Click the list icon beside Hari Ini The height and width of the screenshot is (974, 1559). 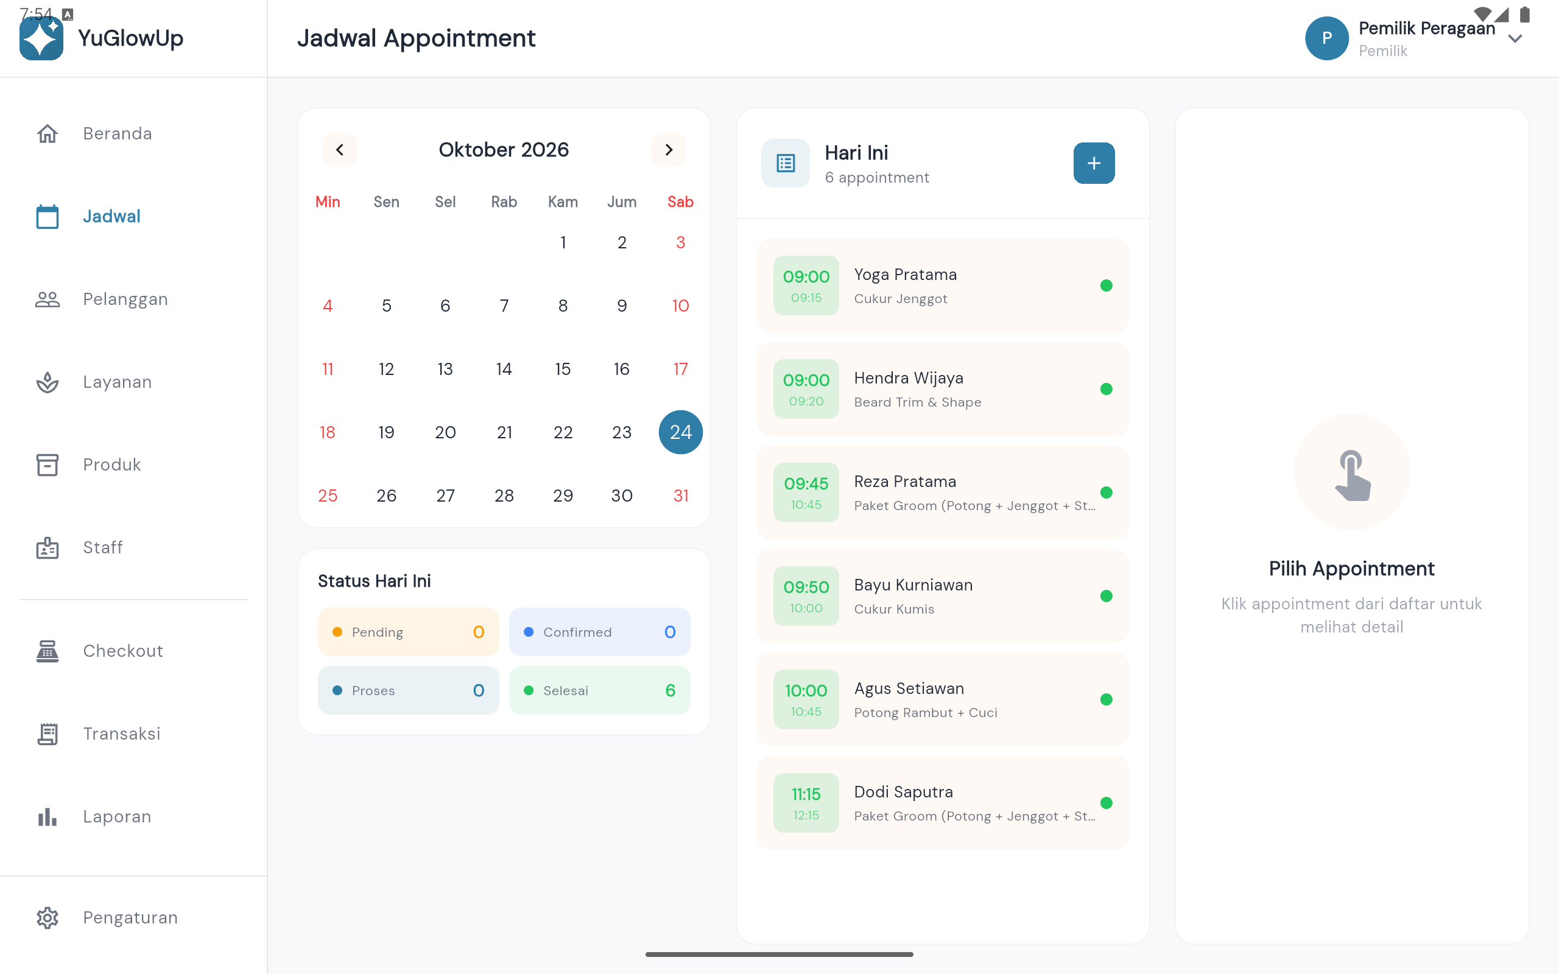click(786, 163)
